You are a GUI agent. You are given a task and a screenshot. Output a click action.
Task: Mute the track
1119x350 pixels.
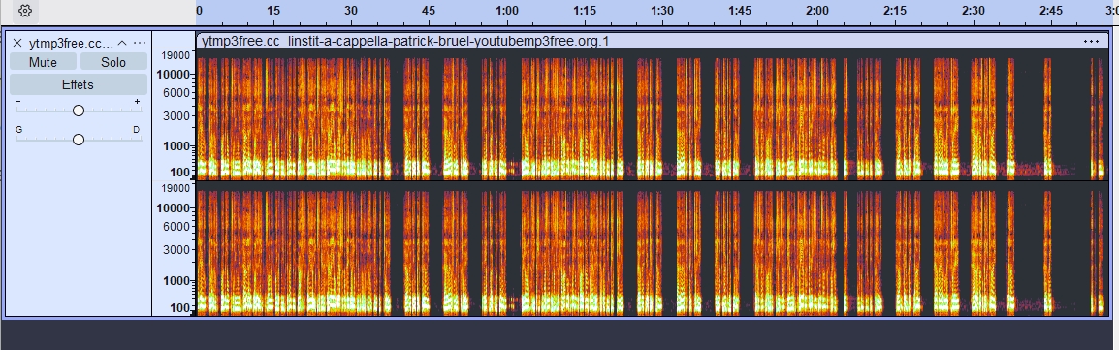click(43, 62)
